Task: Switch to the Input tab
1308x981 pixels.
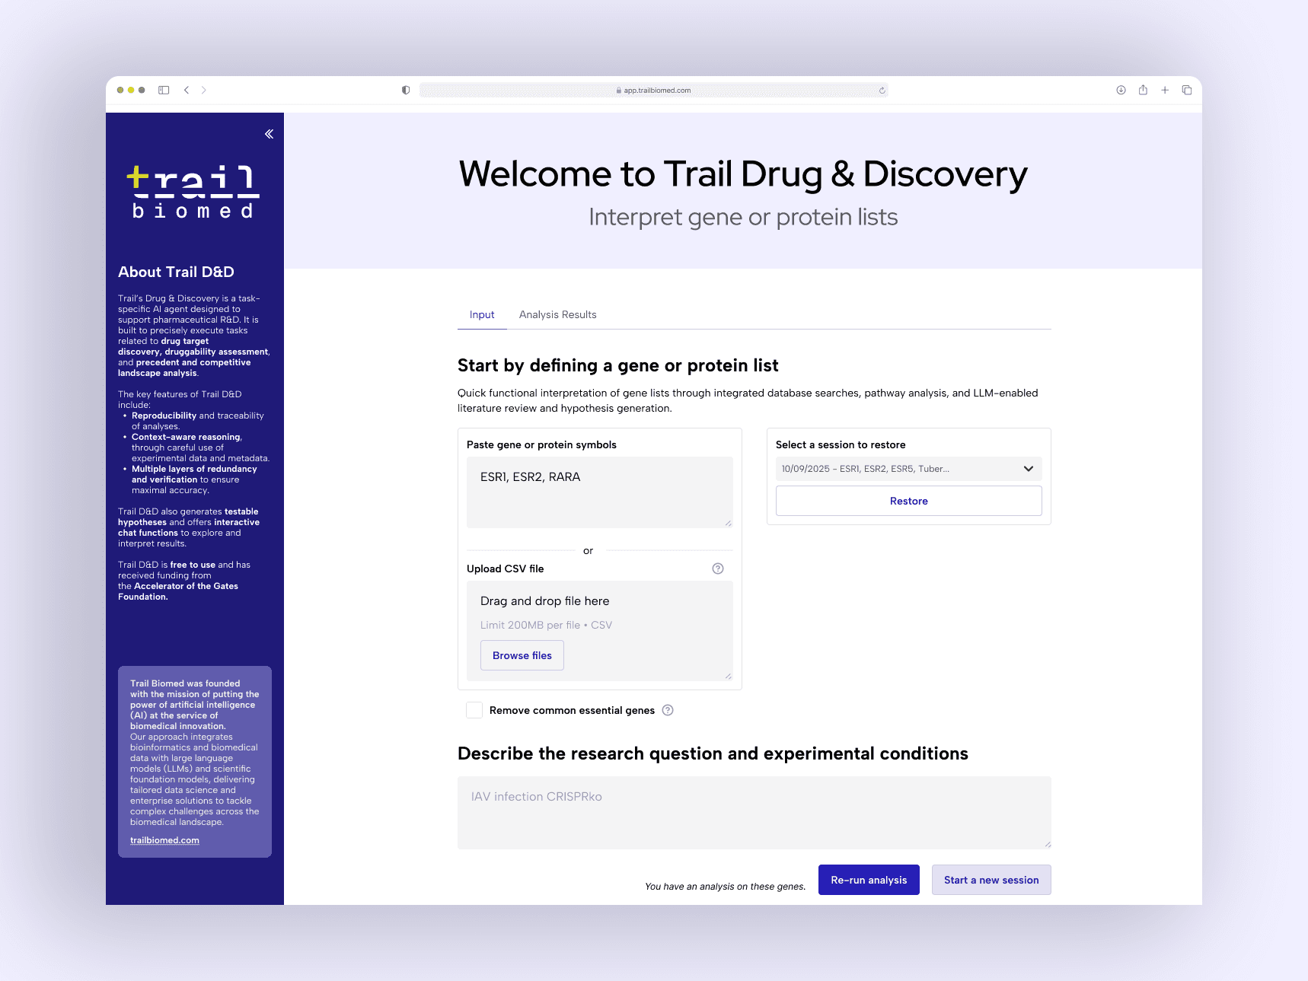Action: [482, 314]
